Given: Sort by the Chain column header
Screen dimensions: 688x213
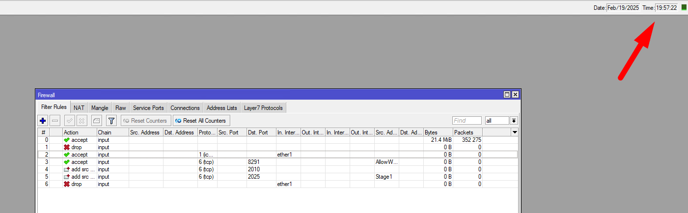Looking at the screenshot, I should tap(112, 133).
